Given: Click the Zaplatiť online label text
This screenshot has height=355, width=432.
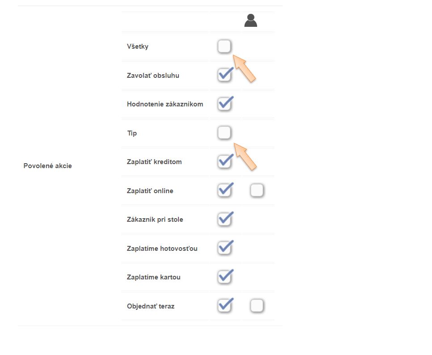Looking at the screenshot, I should point(150,191).
